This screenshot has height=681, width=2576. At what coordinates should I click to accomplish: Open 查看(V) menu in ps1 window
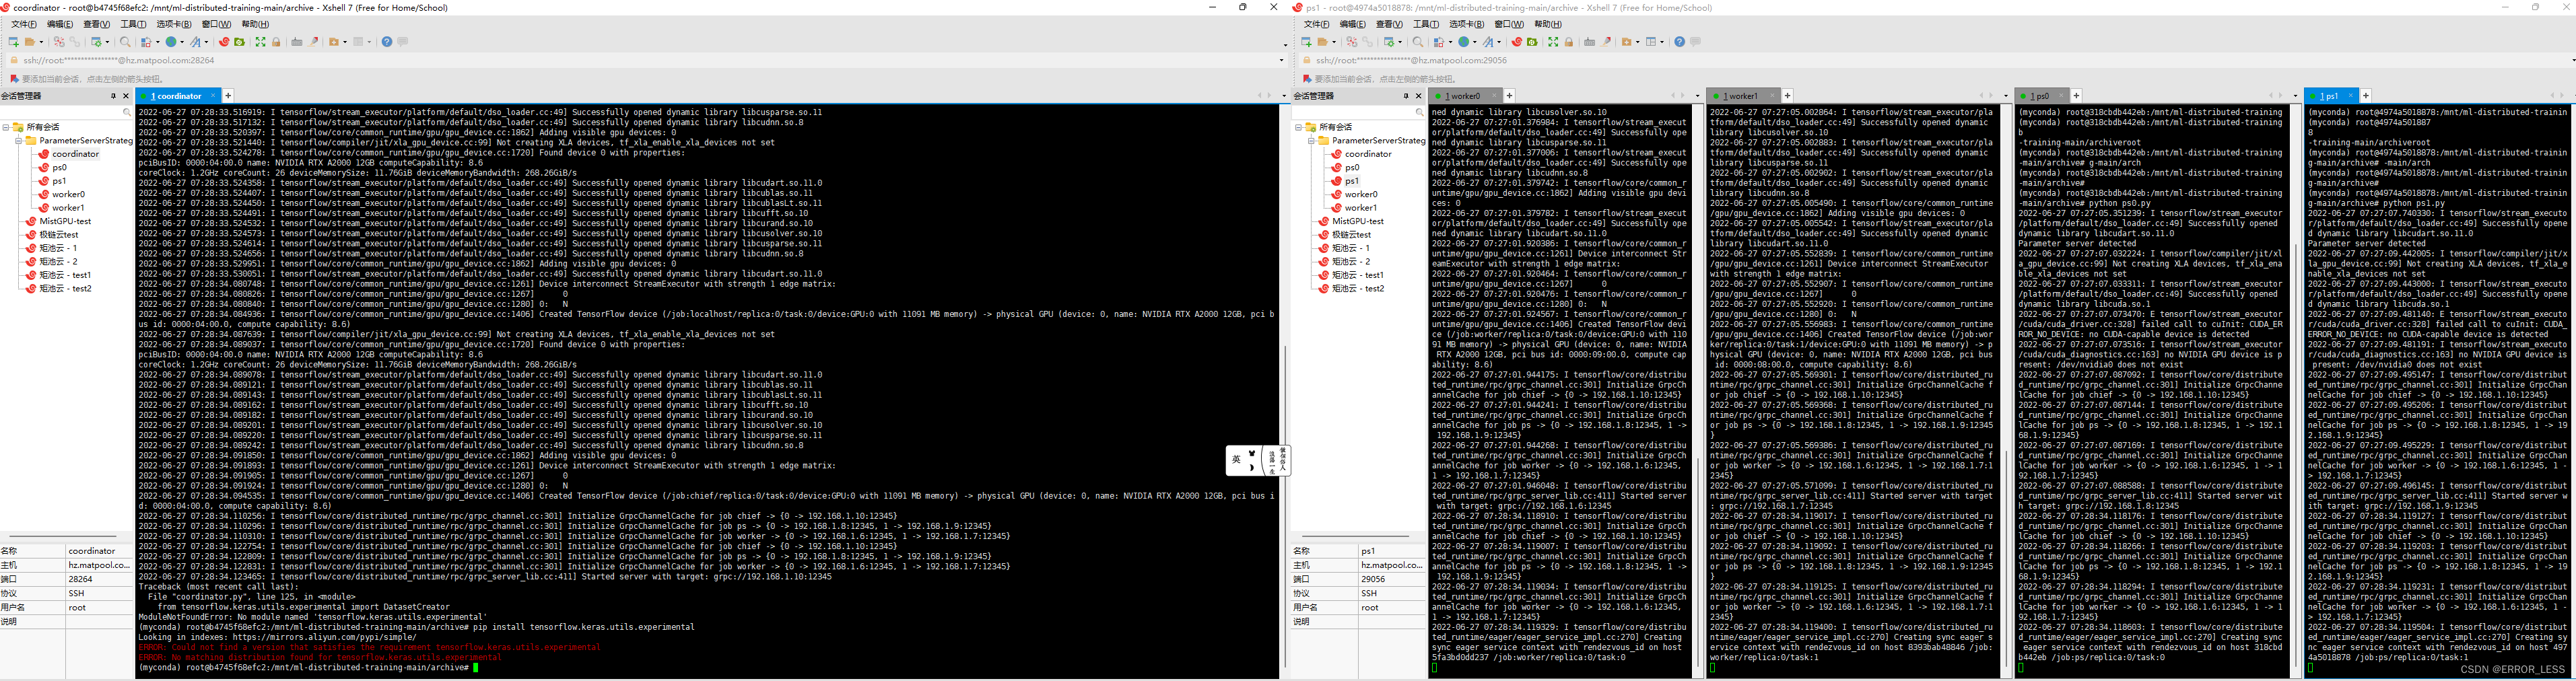[1389, 24]
